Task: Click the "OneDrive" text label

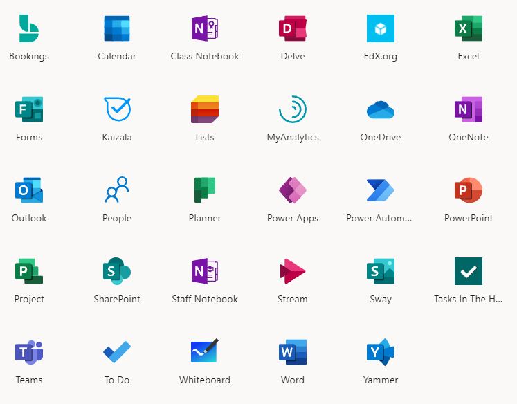Action: coord(381,137)
